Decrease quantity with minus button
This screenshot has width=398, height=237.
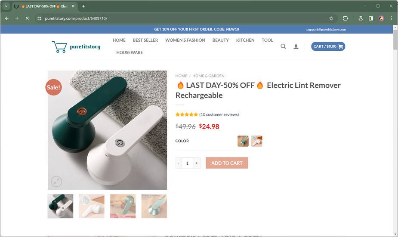pos(179,163)
